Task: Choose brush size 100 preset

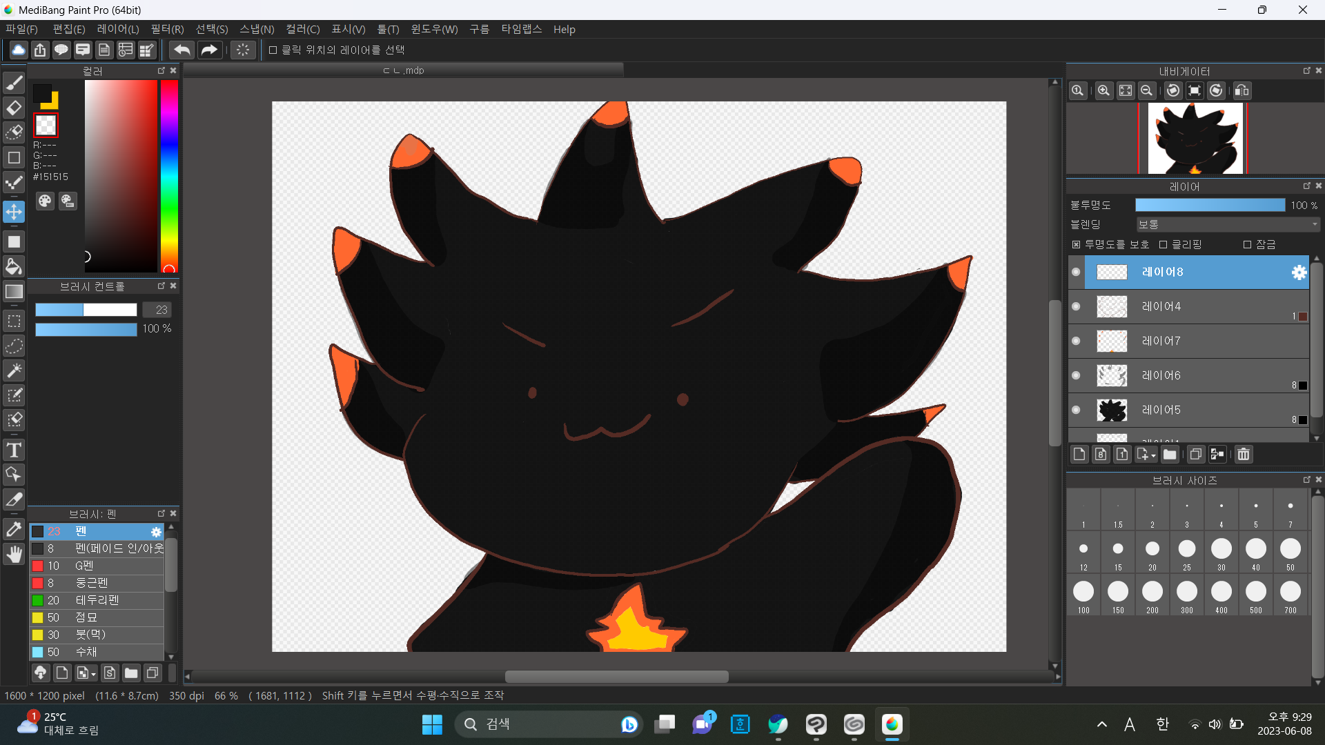Action: tap(1083, 595)
